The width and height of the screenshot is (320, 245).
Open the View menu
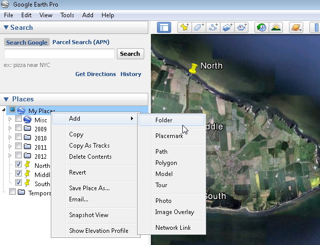click(x=46, y=15)
